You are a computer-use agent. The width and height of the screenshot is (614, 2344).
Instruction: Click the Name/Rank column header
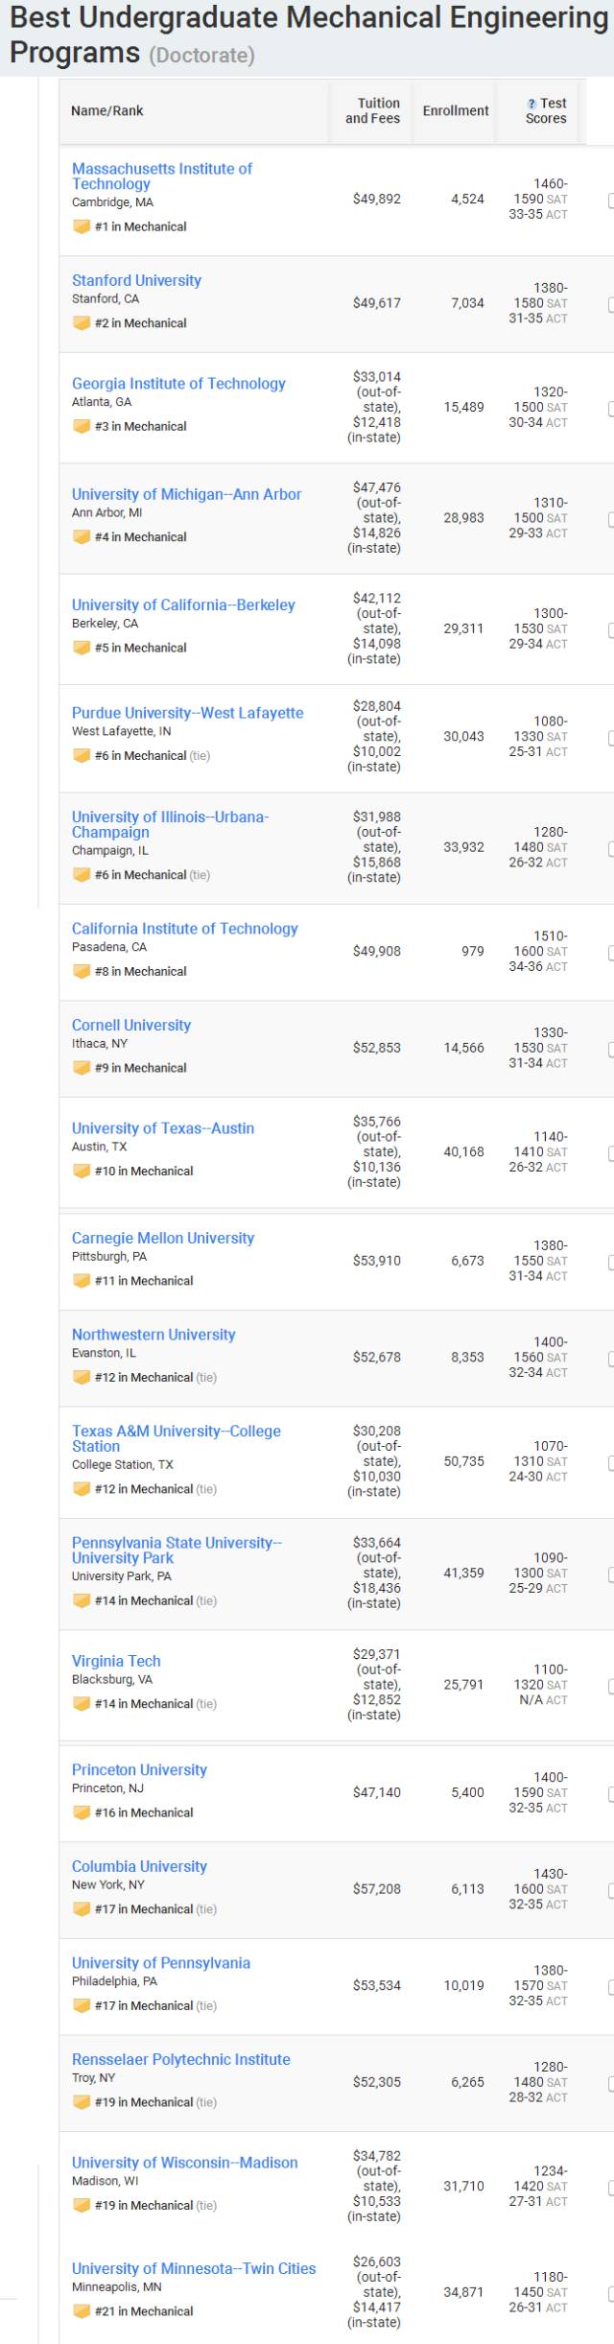(x=107, y=111)
